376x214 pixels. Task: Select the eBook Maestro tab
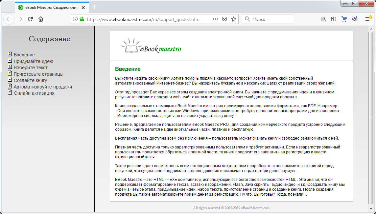coord(52,7)
